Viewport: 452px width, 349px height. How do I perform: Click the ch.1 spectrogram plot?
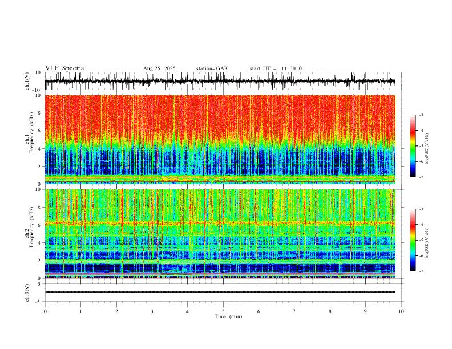(220, 139)
